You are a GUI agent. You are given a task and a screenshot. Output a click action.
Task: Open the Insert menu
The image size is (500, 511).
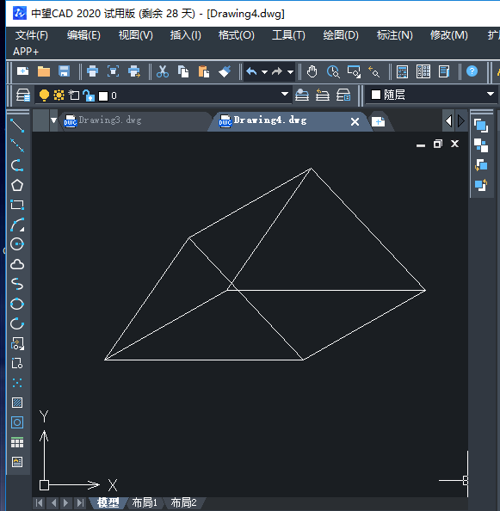click(x=186, y=35)
